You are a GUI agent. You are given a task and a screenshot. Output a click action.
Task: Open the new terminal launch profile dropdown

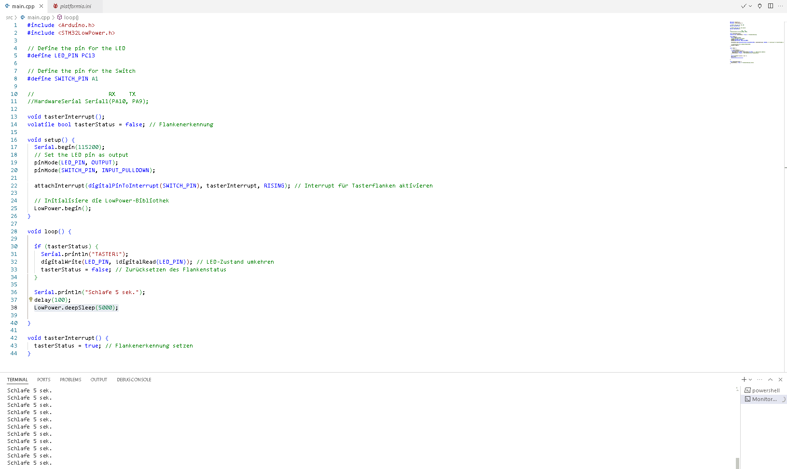click(x=750, y=380)
